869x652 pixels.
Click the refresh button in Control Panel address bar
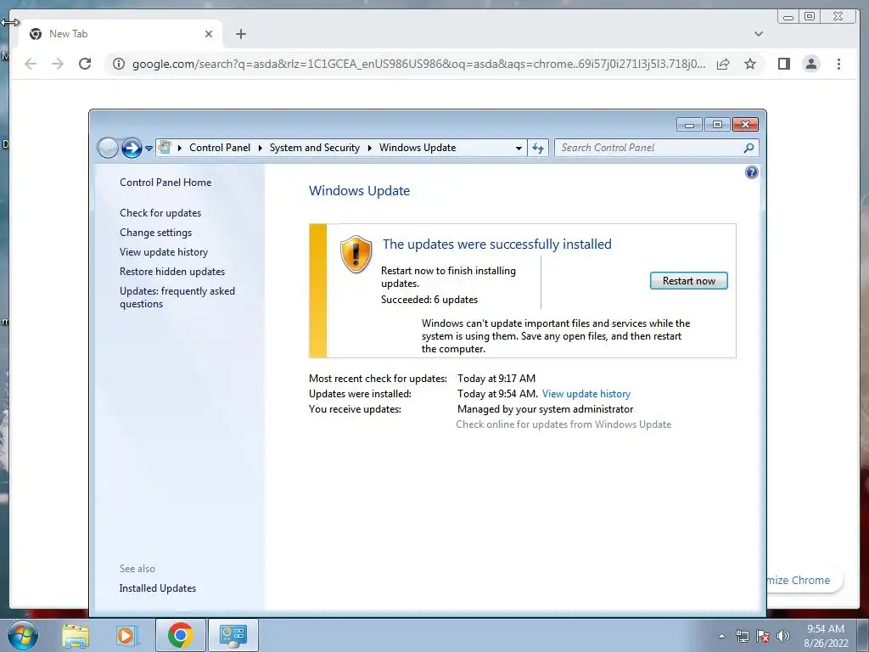pyautogui.click(x=537, y=148)
